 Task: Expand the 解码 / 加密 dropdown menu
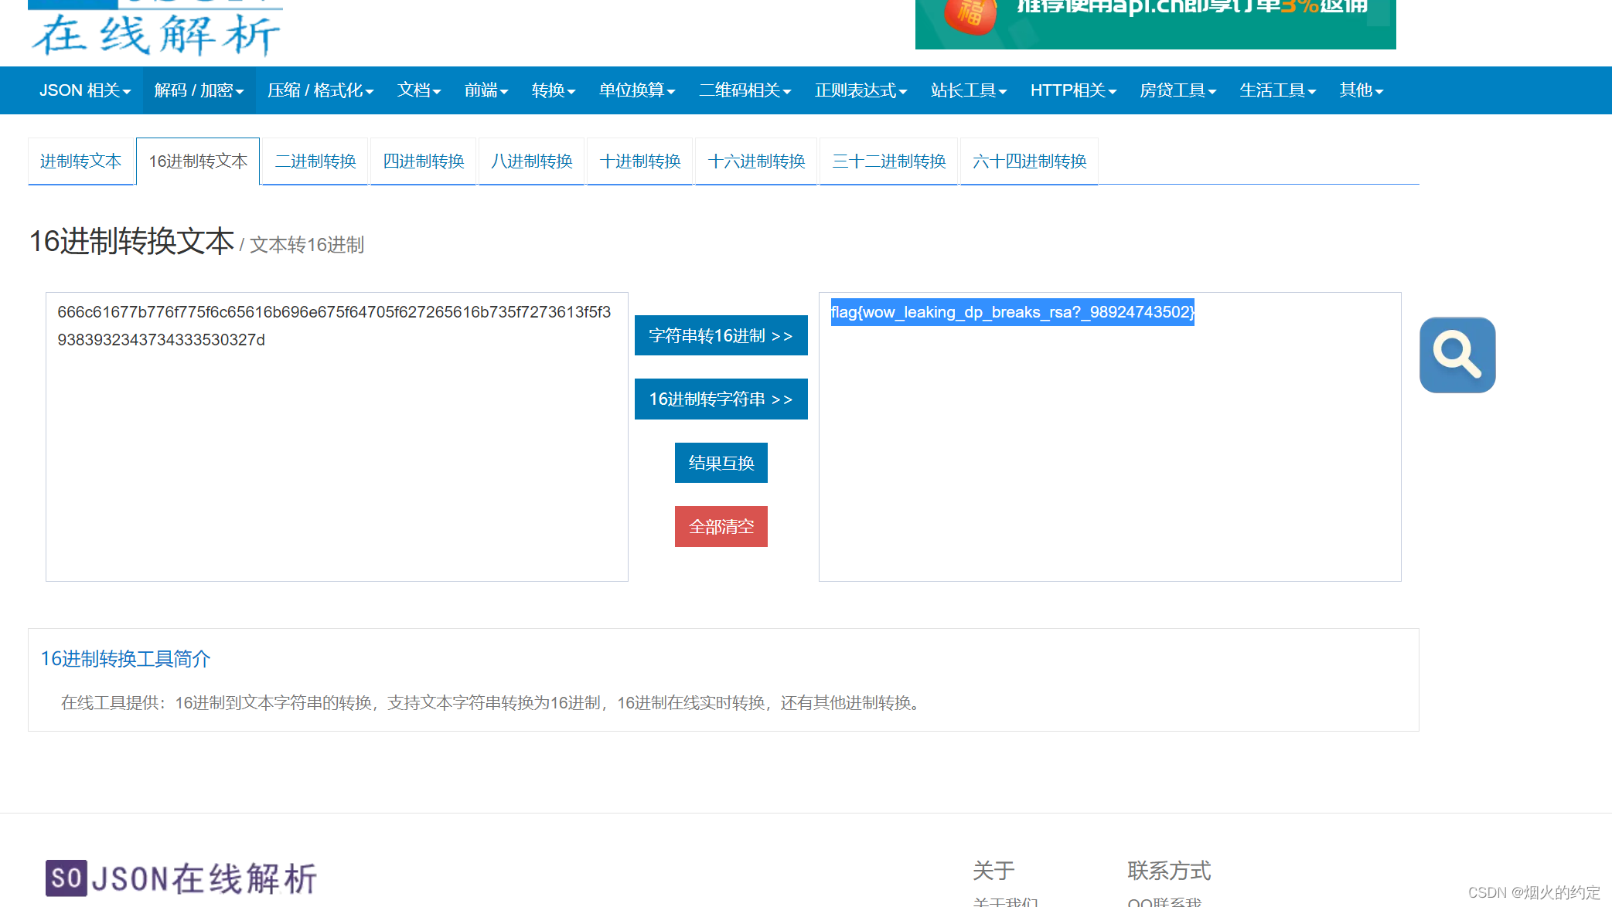pyautogui.click(x=199, y=90)
